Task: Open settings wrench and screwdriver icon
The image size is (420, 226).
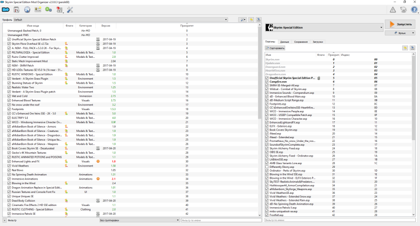Action: click(70, 10)
